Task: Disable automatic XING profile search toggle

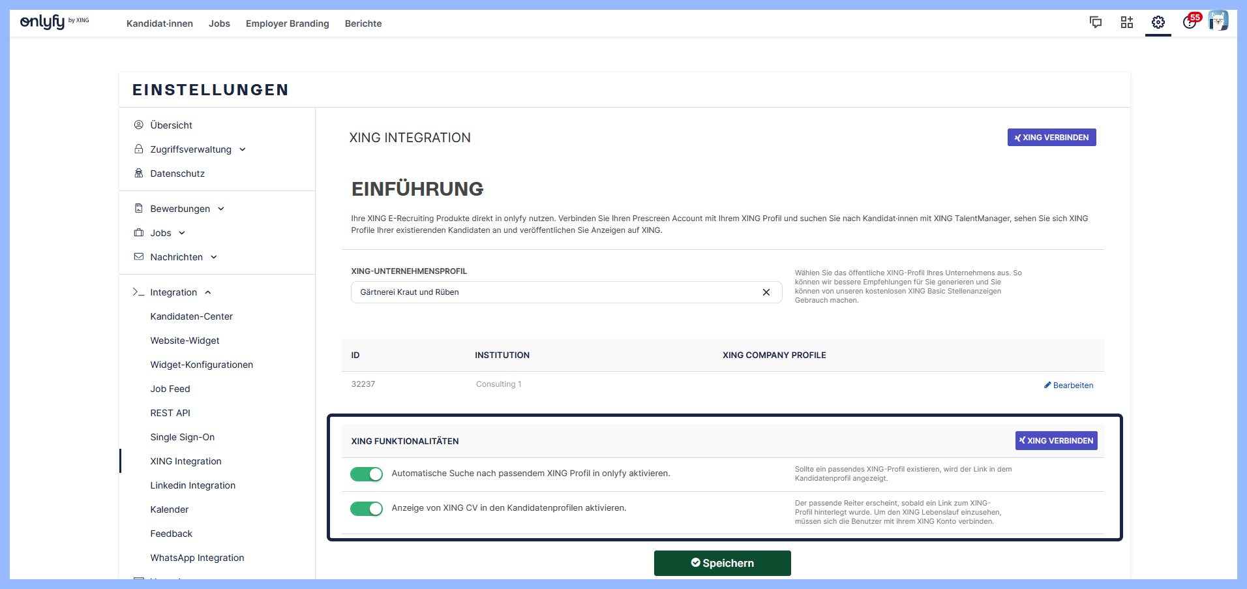Action: point(367,474)
